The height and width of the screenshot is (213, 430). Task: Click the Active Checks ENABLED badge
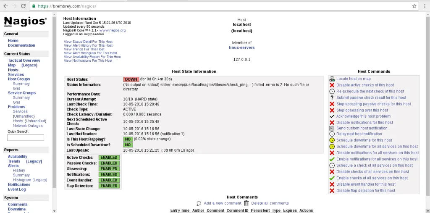[109, 158]
